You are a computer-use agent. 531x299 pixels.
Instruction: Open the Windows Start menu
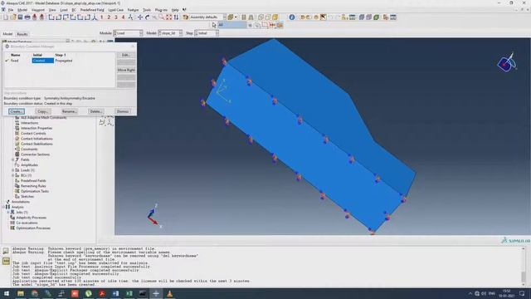(x=7, y=293)
